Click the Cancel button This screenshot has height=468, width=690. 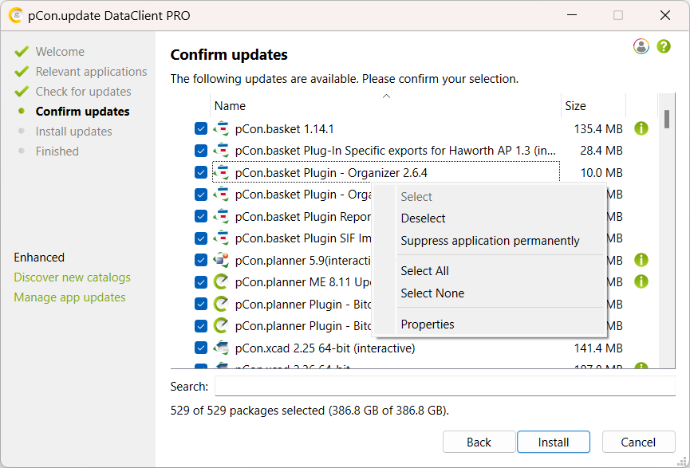(638, 442)
